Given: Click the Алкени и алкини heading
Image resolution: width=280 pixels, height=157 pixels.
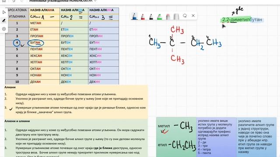Looking at the screenshot, I should 17,121.
